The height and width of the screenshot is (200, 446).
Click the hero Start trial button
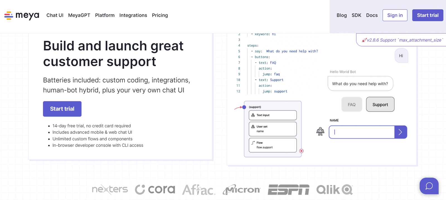(x=62, y=109)
